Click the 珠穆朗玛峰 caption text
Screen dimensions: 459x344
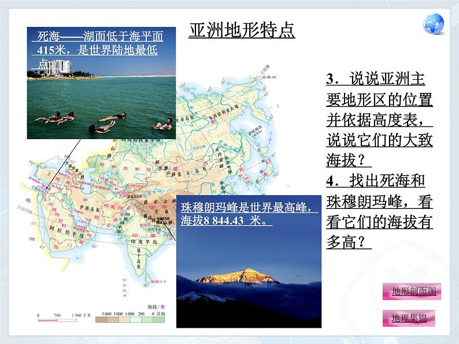pos(249,214)
